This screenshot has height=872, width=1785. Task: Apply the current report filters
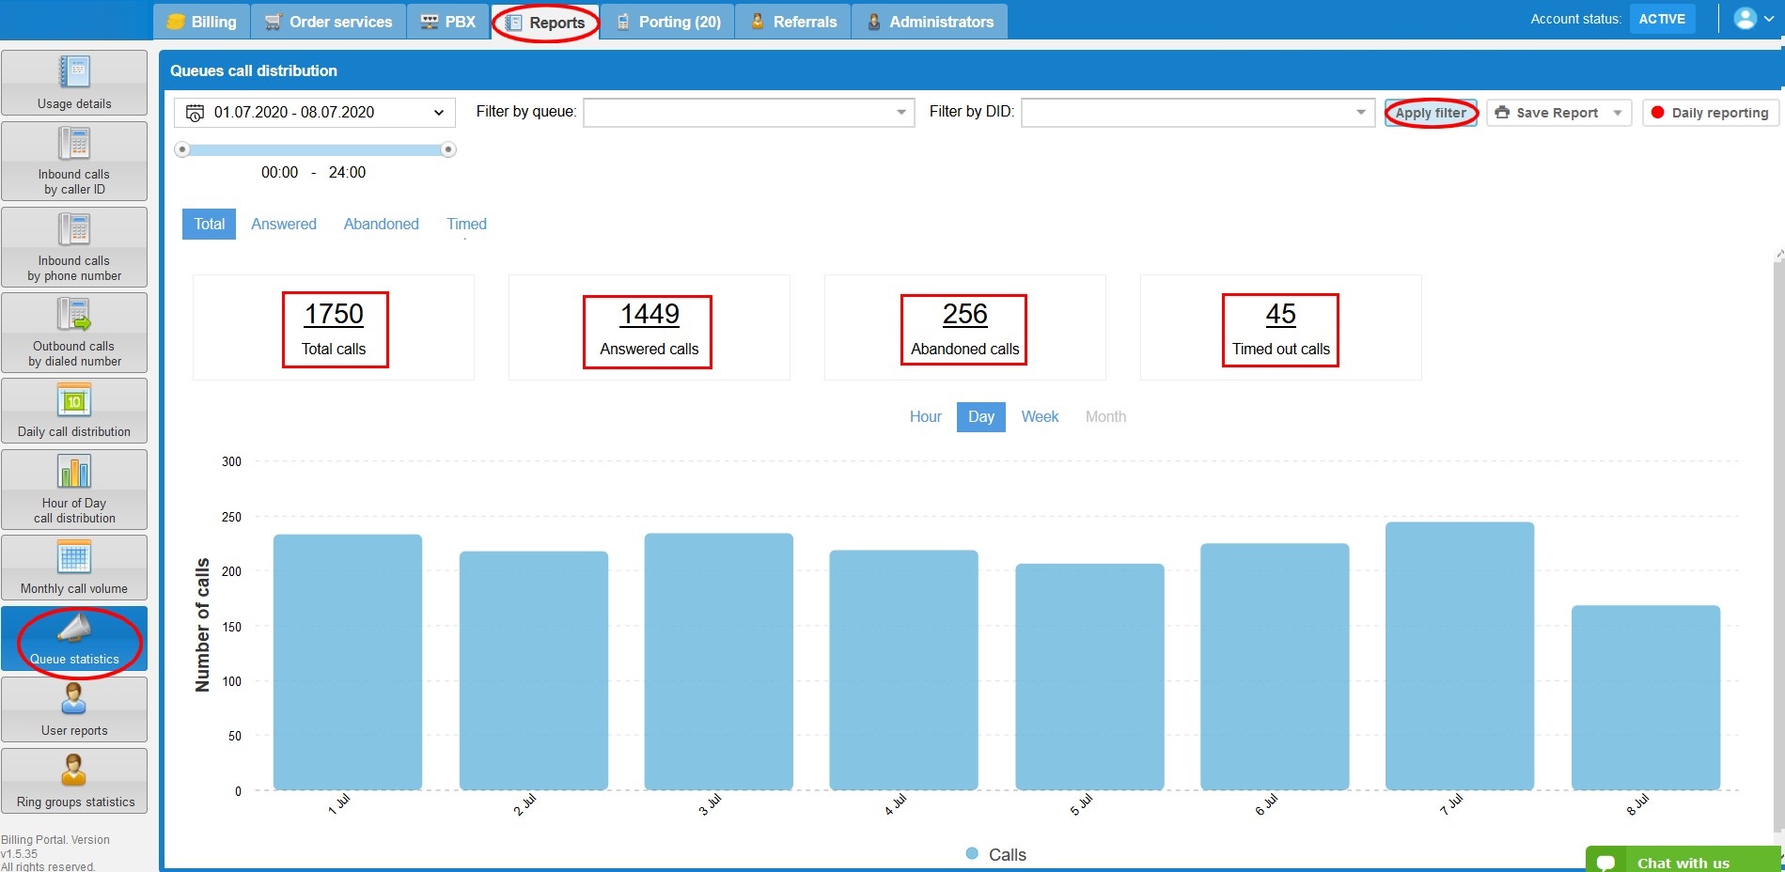pos(1430,112)
